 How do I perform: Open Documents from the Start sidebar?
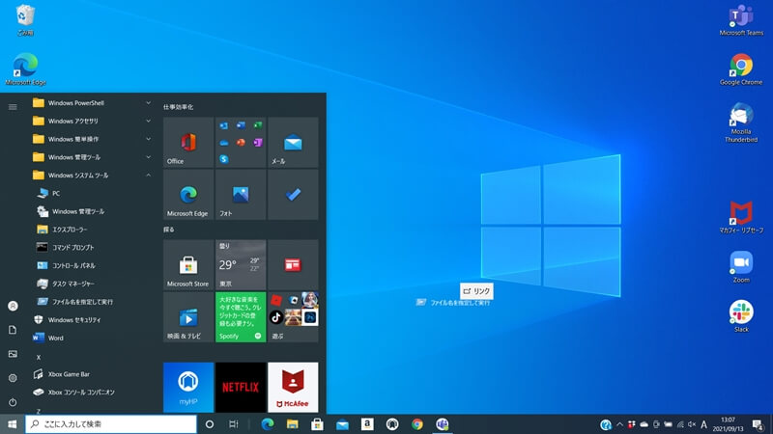[13, 330]
